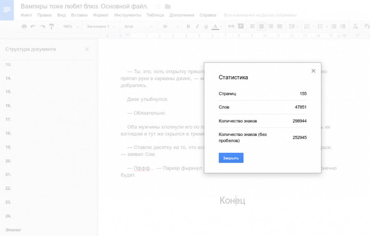
Task: Open the Инструменты menu
Action: [128, 15]
